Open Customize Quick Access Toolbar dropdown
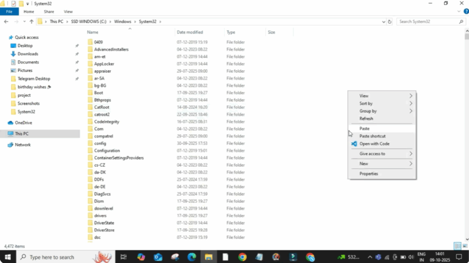Viewport: 469px width, 263px height. point(27,4)
